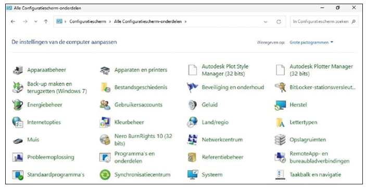Click the Land/regio globe clock icon

192,123
